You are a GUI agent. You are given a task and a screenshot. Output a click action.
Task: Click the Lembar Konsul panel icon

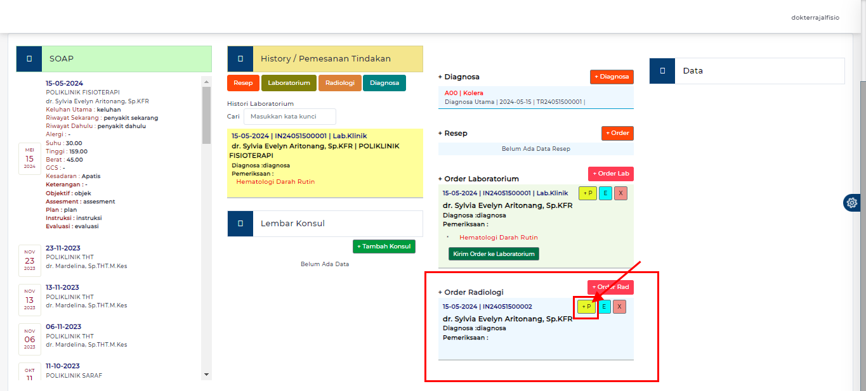(240, 223)
